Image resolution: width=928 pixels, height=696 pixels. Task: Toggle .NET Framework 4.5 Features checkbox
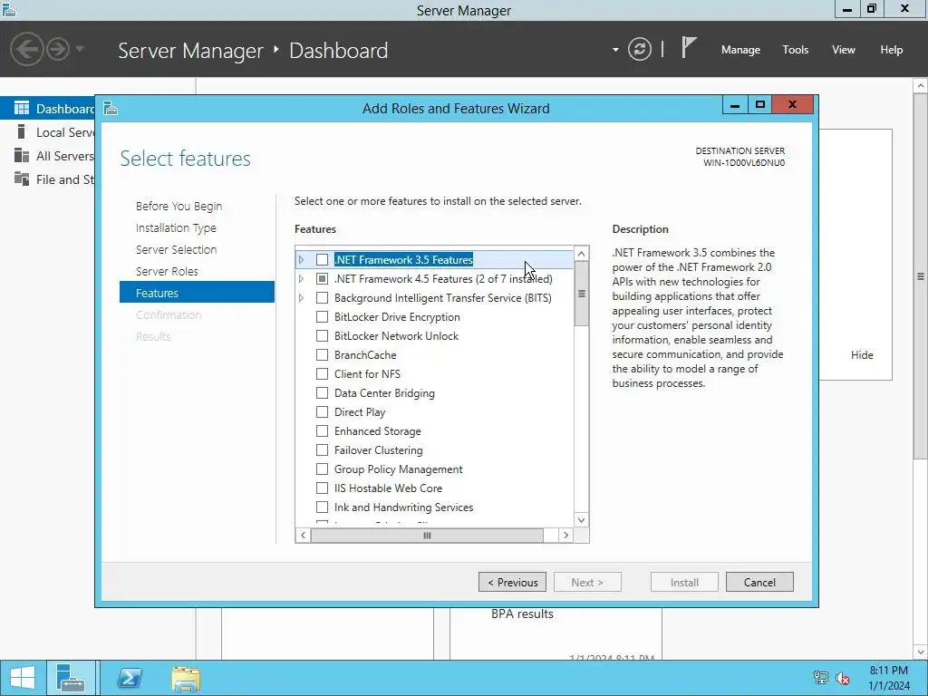point(322,278)
